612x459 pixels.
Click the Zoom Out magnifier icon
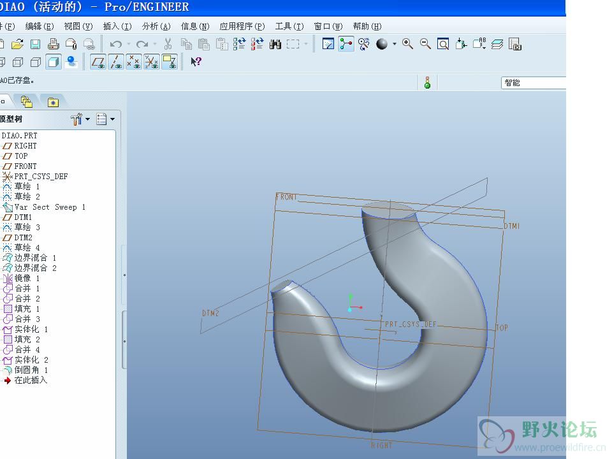tap(425, 44)
